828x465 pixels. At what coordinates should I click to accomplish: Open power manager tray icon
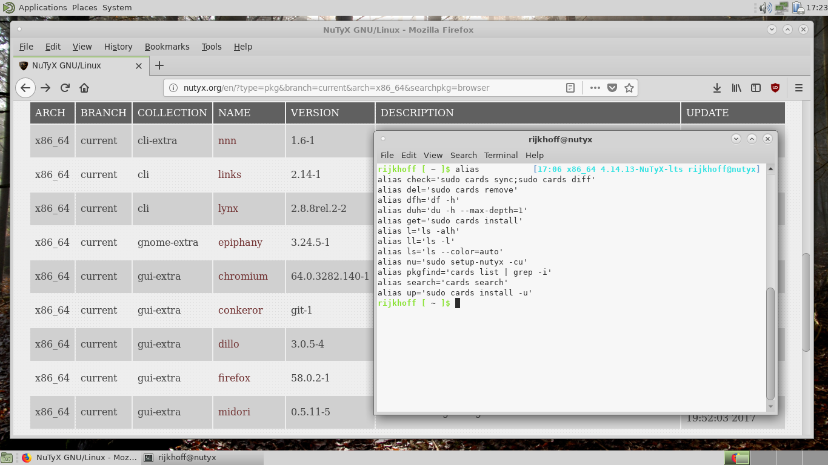(797, 8)
